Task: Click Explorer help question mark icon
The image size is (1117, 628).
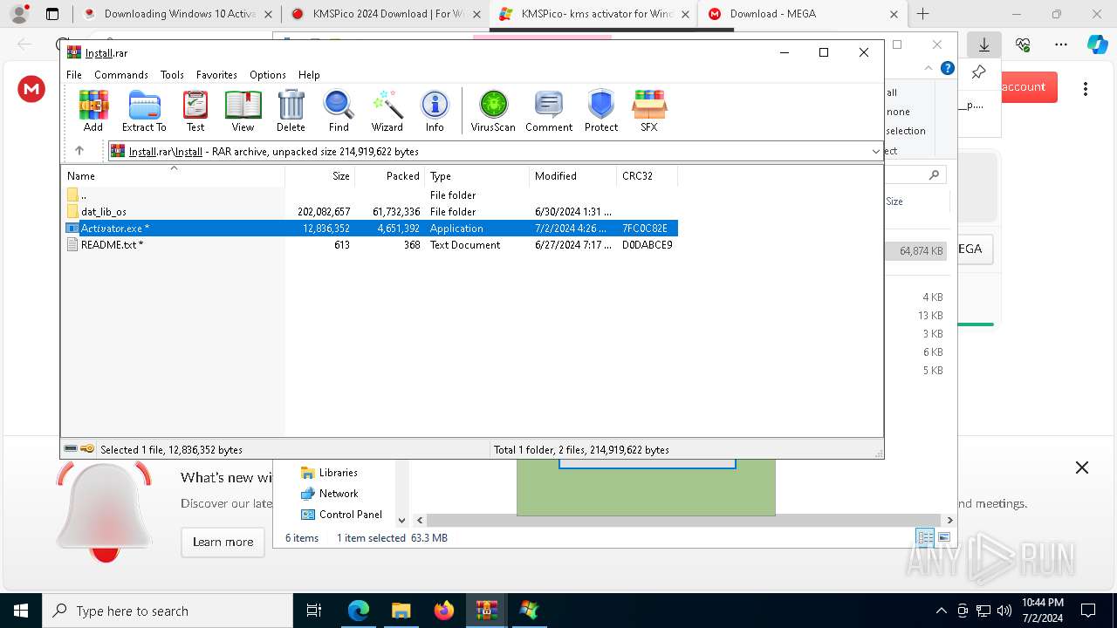Action: tap(948, 68)
